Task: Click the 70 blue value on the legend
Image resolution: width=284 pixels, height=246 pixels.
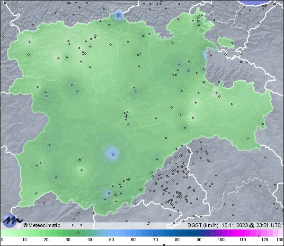Action: point(155,240)
